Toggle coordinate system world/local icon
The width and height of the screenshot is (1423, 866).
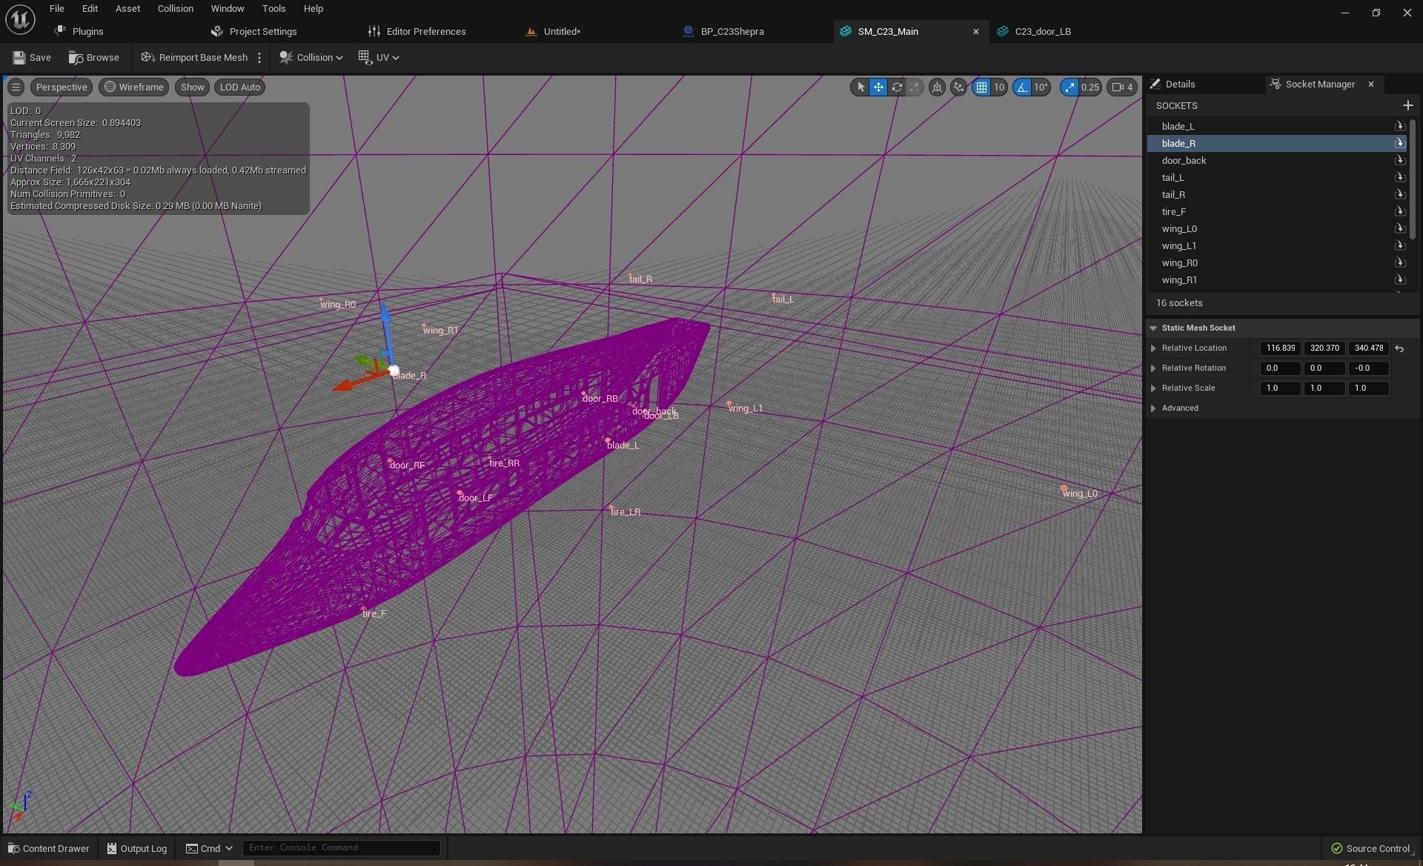click(937, 87)
